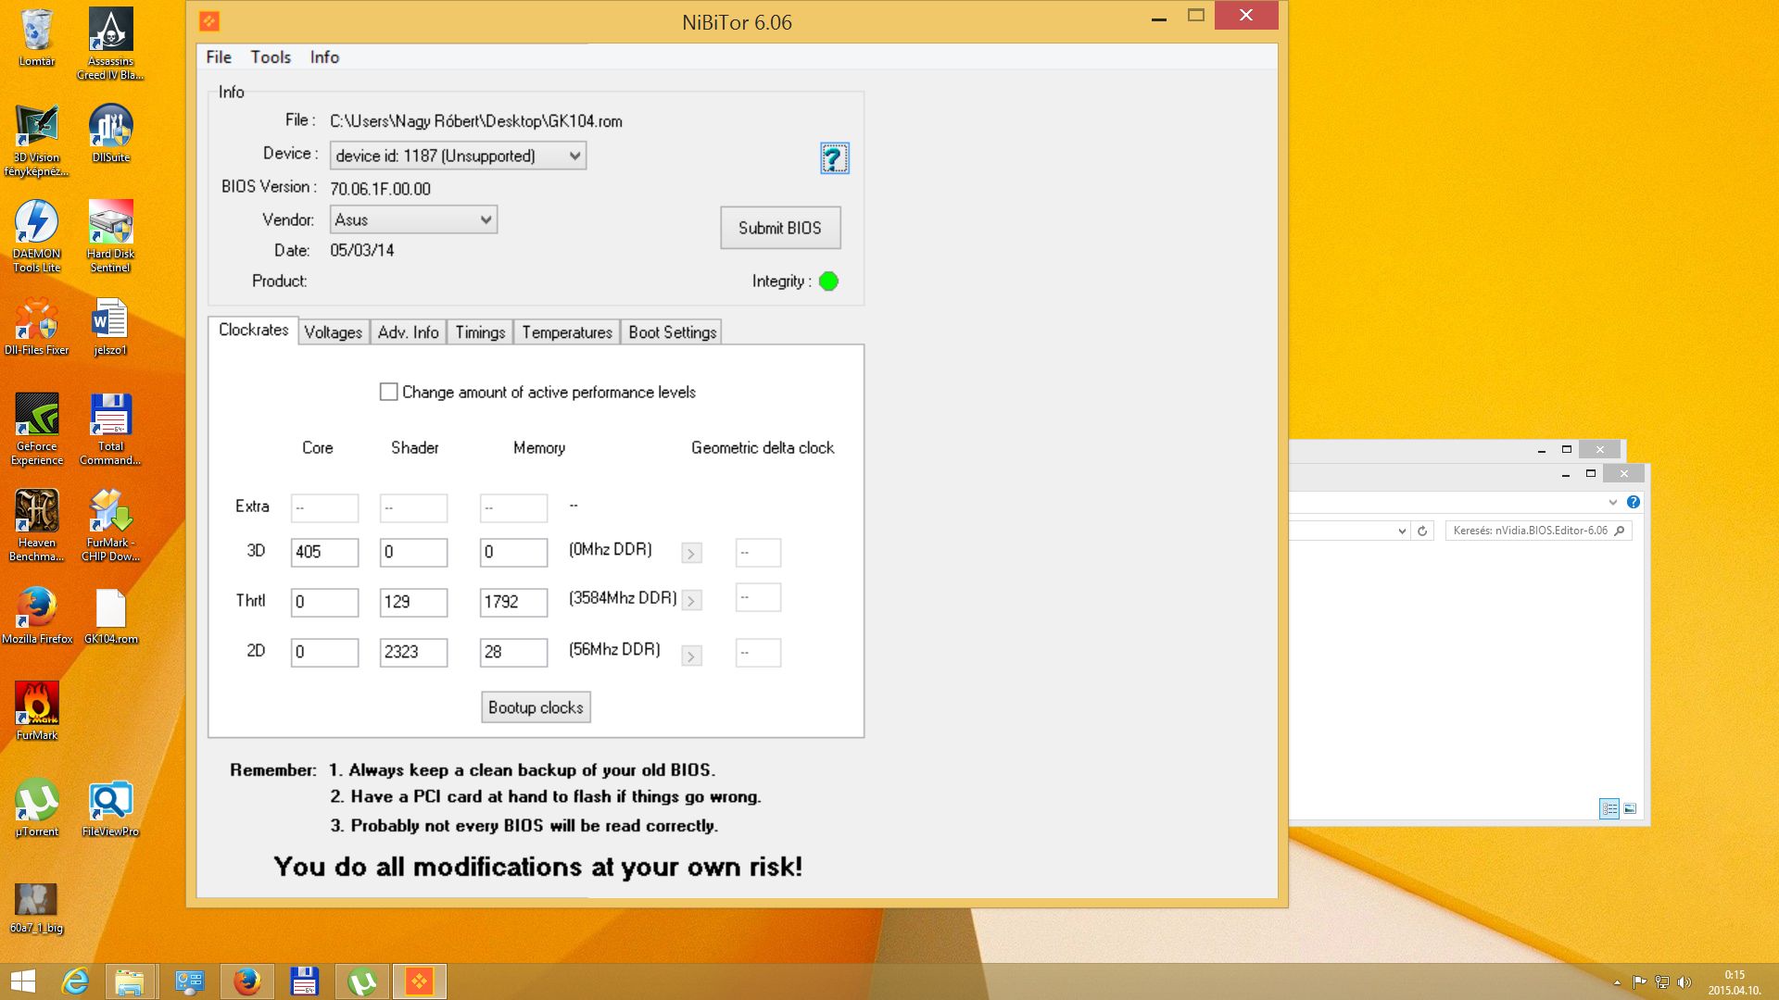
Task: Show hidden tray icons arrow
Action: 1617,982
